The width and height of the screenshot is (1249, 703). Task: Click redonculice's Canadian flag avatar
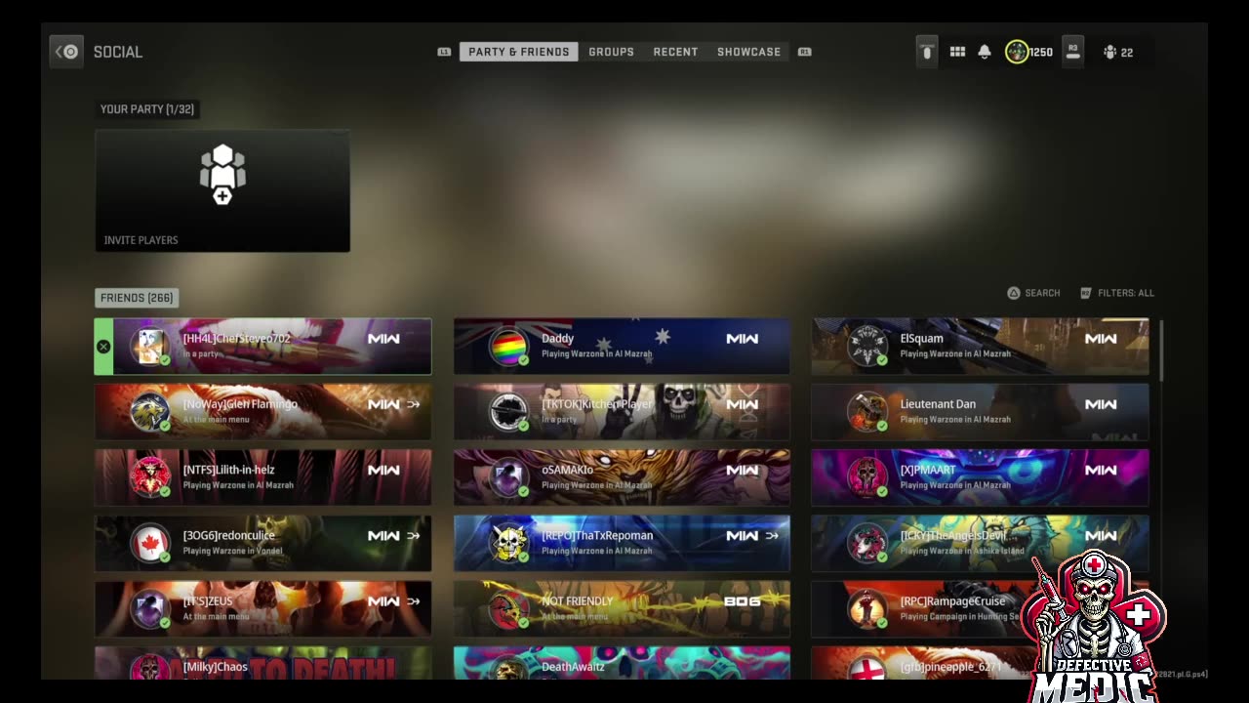150,544
